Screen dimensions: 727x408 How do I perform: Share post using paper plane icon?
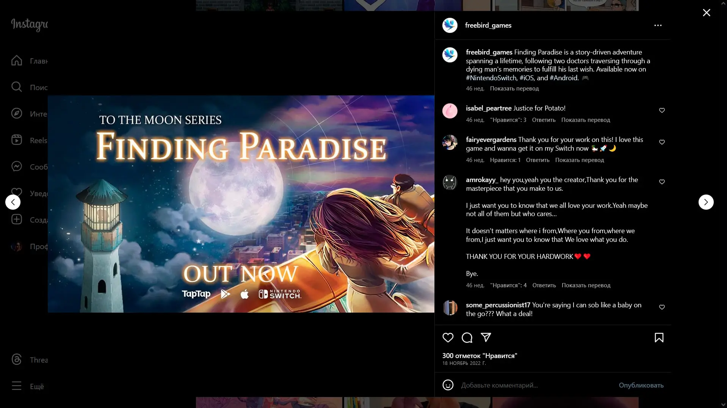click(486, 337)
